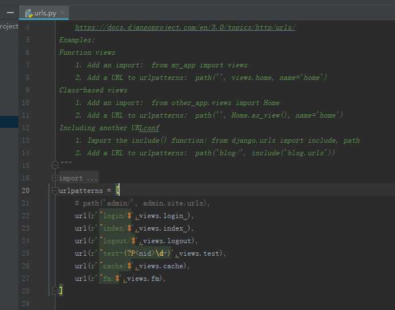Collapse the urlpatterns list fold marker
This screenshot has height=310, width=395.
coord(55,191)
